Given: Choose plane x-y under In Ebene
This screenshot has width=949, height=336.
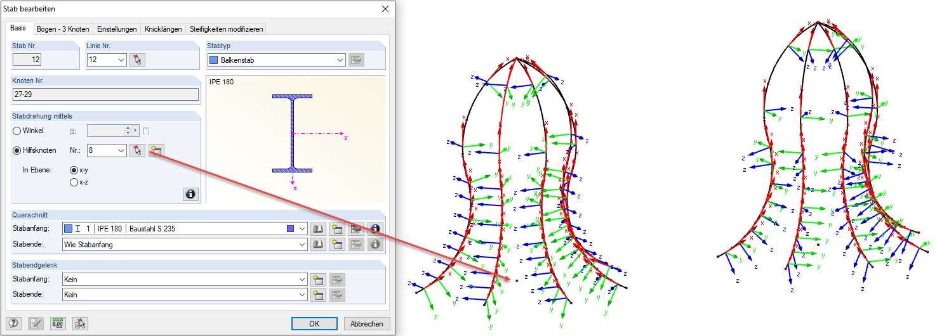Looking at the screenshot, I should 74,171.
